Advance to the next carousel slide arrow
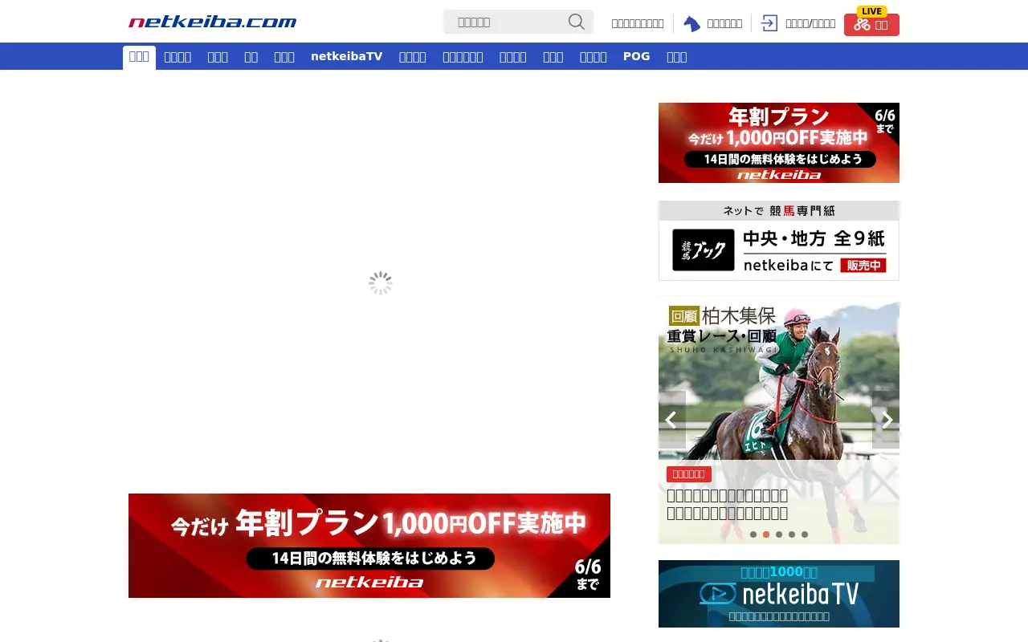The height and width of the screenshot is (642, 1028). tap(887, 420)
